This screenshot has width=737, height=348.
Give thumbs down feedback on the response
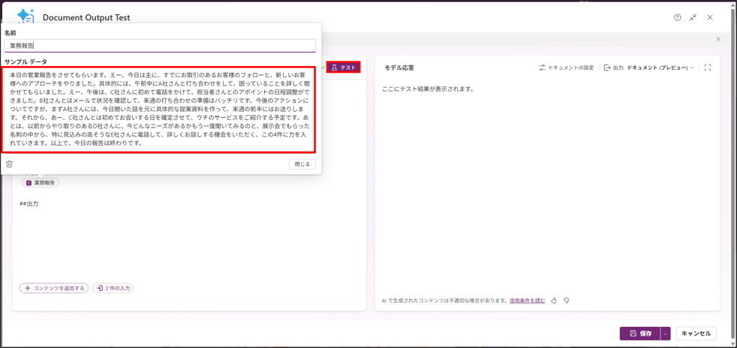click(567, 301)
